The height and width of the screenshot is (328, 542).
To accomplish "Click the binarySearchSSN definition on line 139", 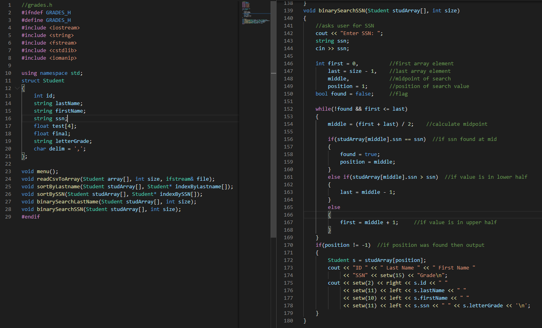I will coord(382,10).
